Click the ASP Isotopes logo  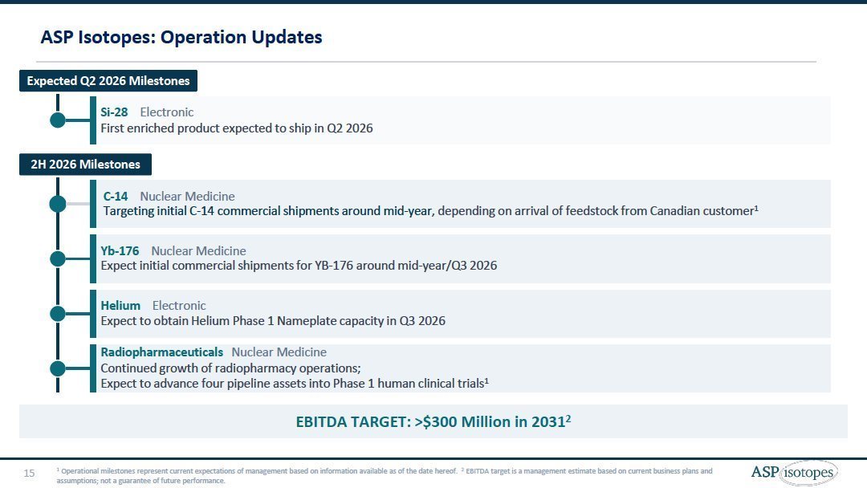793,473
